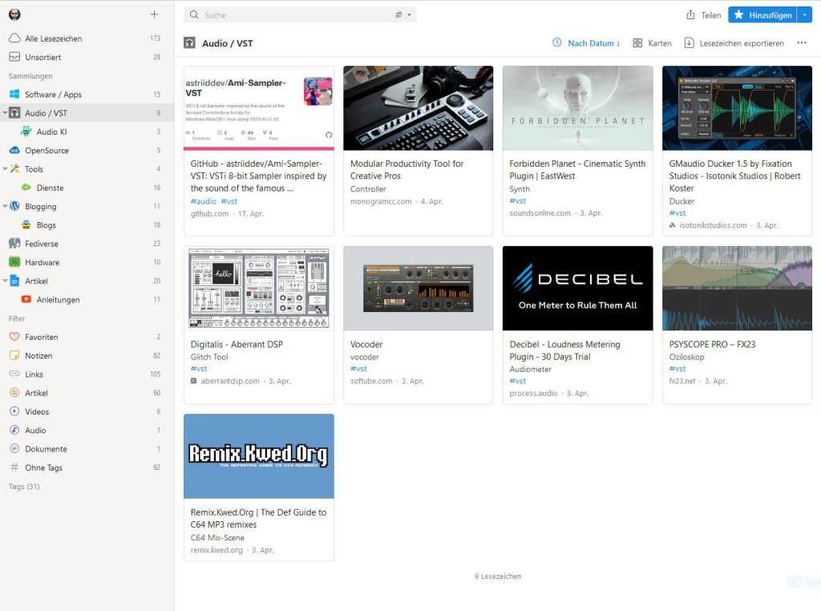Click the #vst tag on the Vocoder card
The width and height of the screenshot is (821, 611).
tap(358, 369)
